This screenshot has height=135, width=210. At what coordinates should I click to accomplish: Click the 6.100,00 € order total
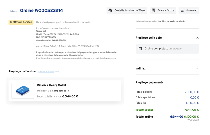click(x=191, y=117)
